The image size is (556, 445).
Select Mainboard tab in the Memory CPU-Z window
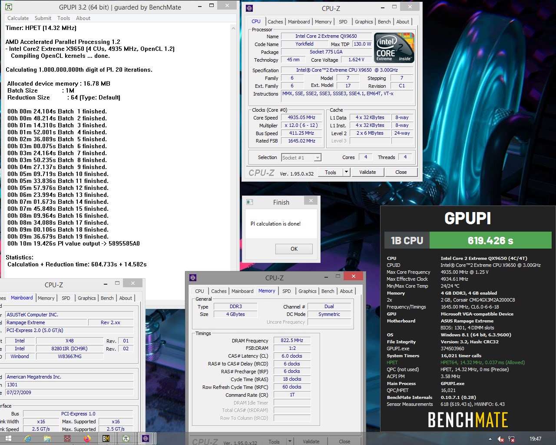point(242,291)
